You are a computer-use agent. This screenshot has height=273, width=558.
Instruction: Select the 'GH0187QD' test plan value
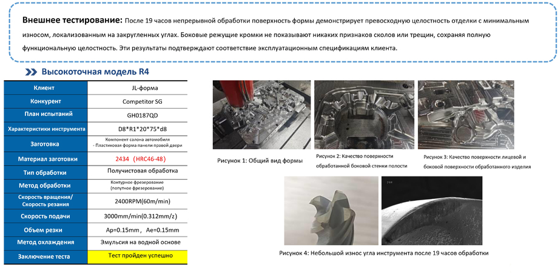tap(137, 114)
